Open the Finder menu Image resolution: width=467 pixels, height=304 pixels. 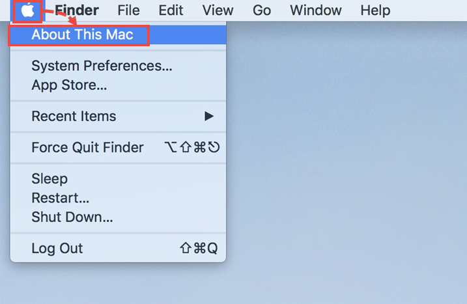point(77,10)
